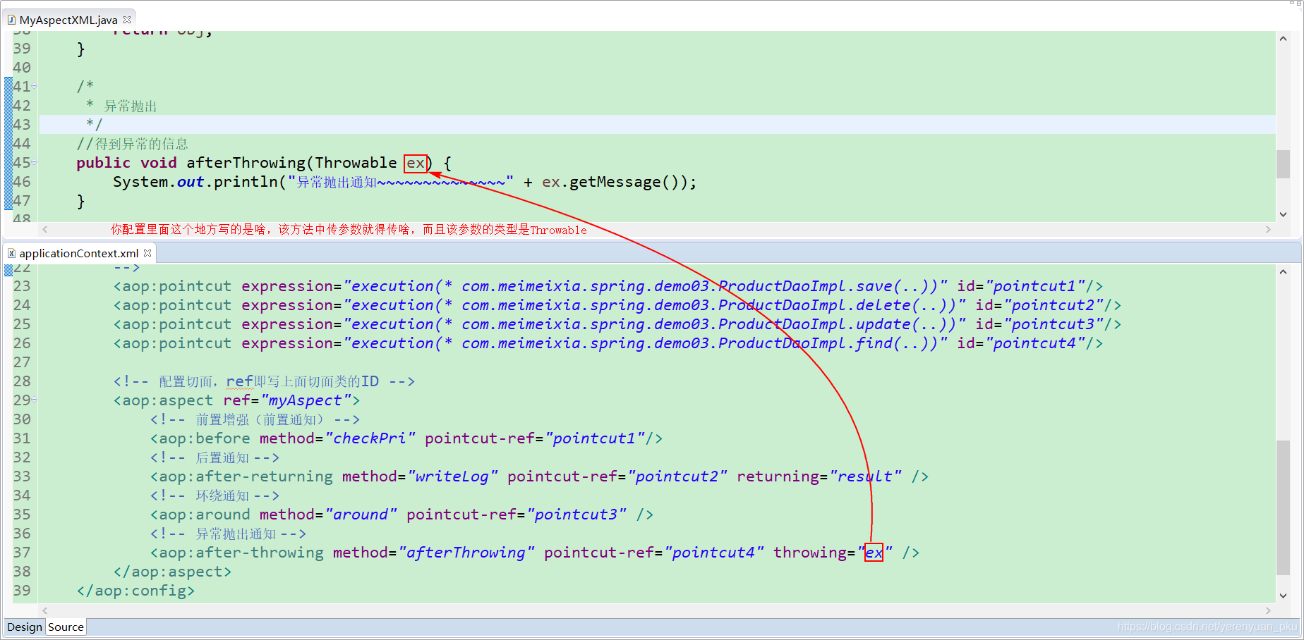
Task: Click method value "around" in aop:around
Action: point(361,515)
